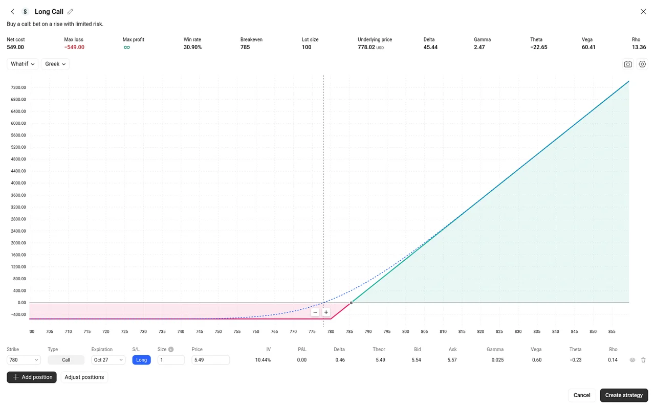Toggle position visibility eye icon
Image resolution: width=655 pixels, height=409 pixels.
point(632,360)
